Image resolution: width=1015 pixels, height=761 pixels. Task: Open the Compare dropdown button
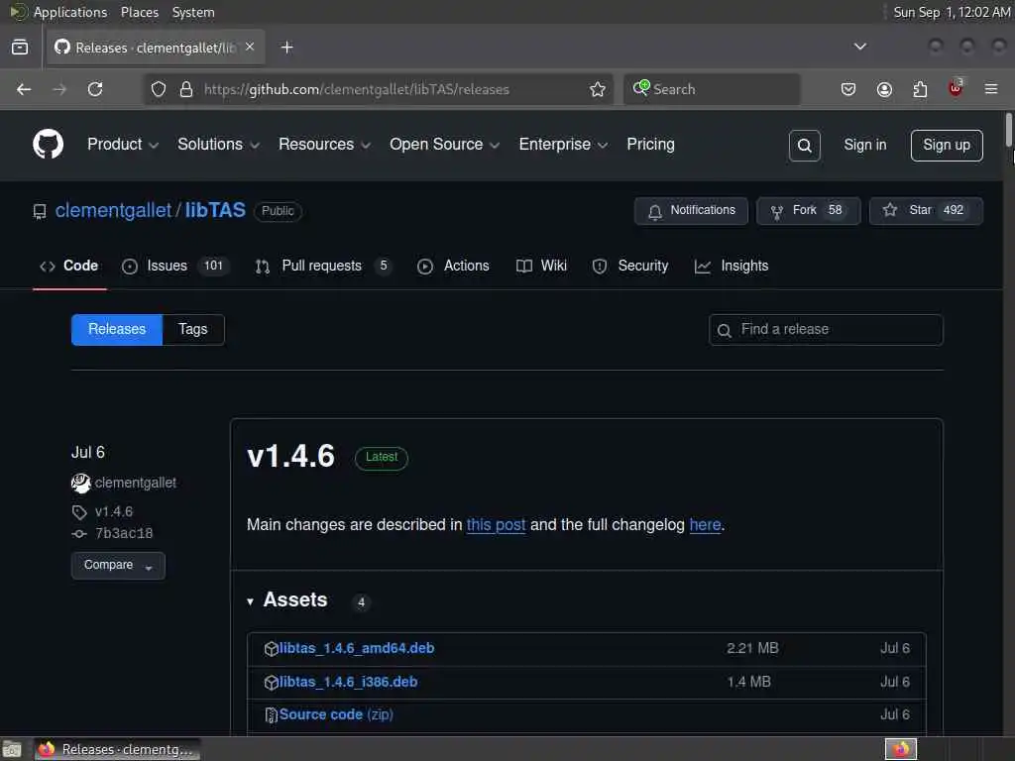118,566
